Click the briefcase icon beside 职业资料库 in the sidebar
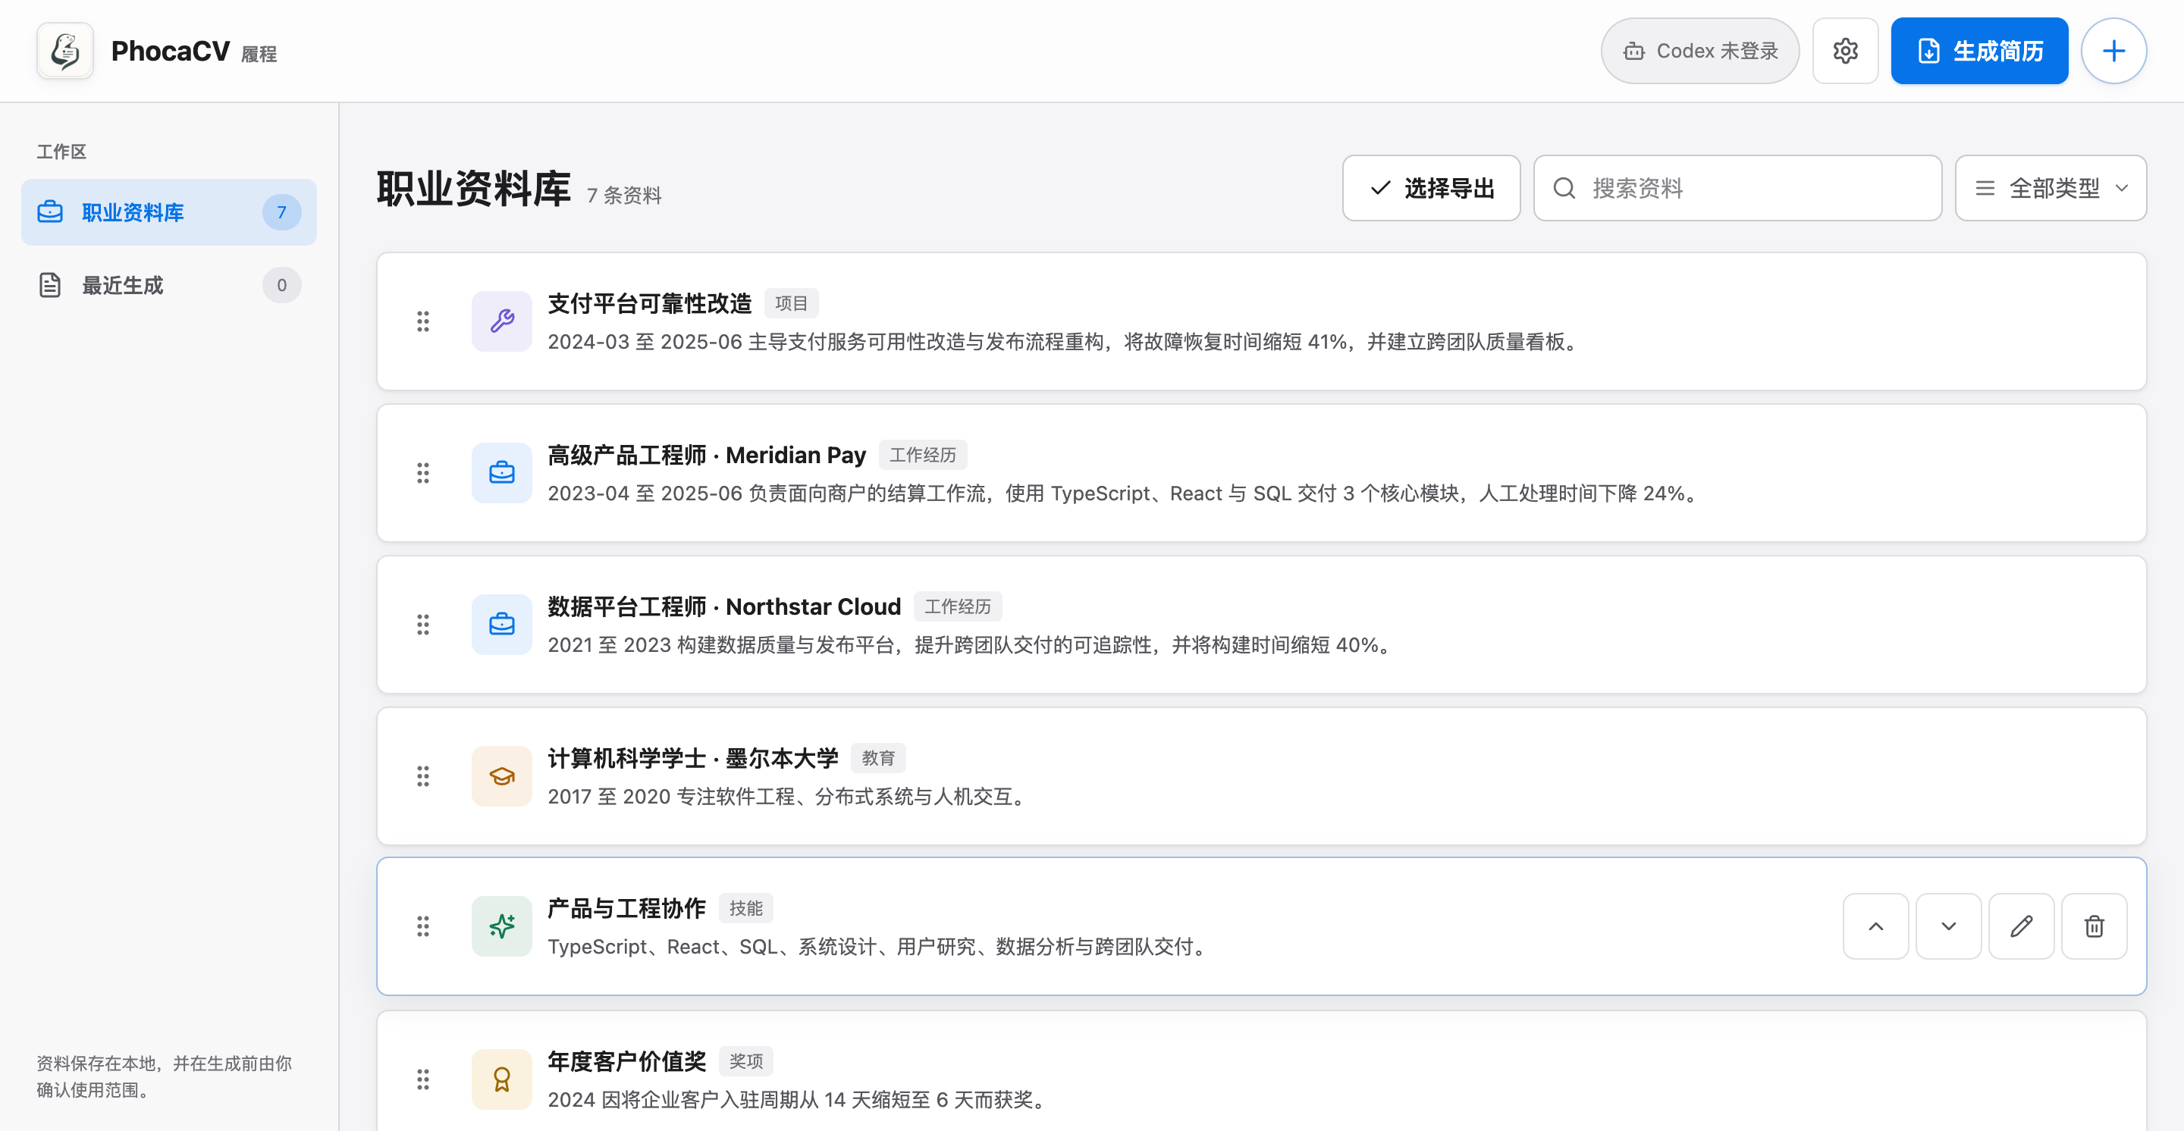Screen dimensions: 2184x1131 (50, 211)
